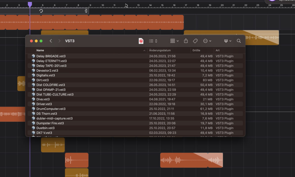Select the file name Devastor2.vst3
The image size is (295, 177).
pyautogui.click(x=47, y=70)
